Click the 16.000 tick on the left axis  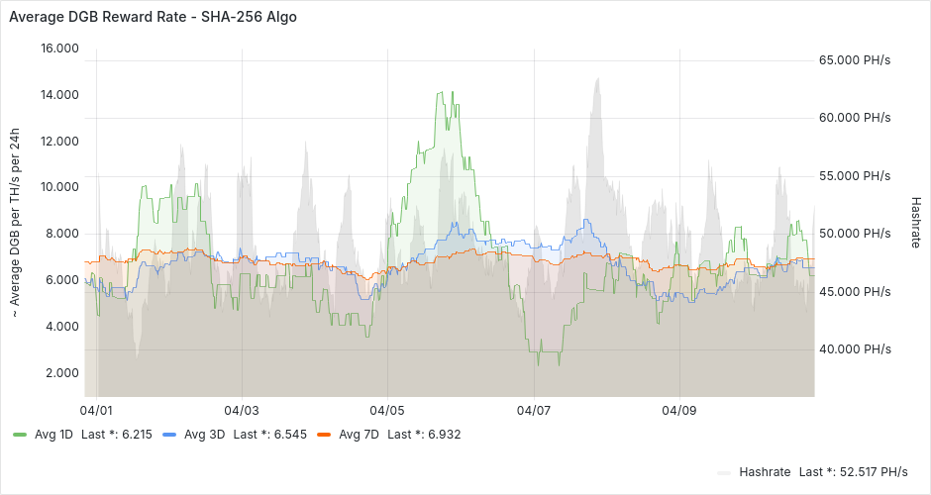[58, 49]
